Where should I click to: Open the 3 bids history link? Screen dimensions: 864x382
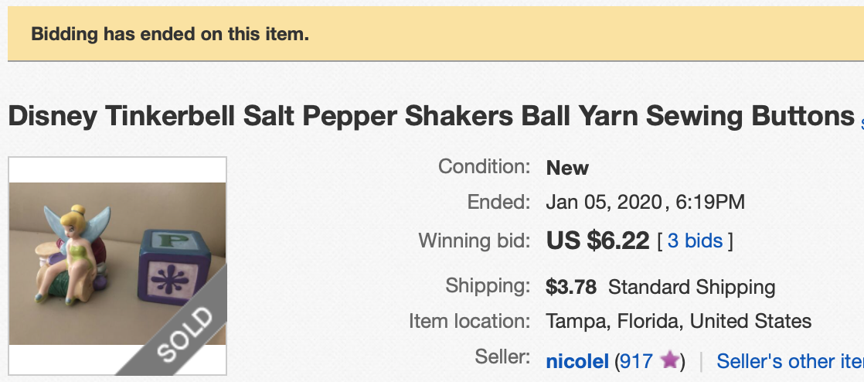point(695,240)
